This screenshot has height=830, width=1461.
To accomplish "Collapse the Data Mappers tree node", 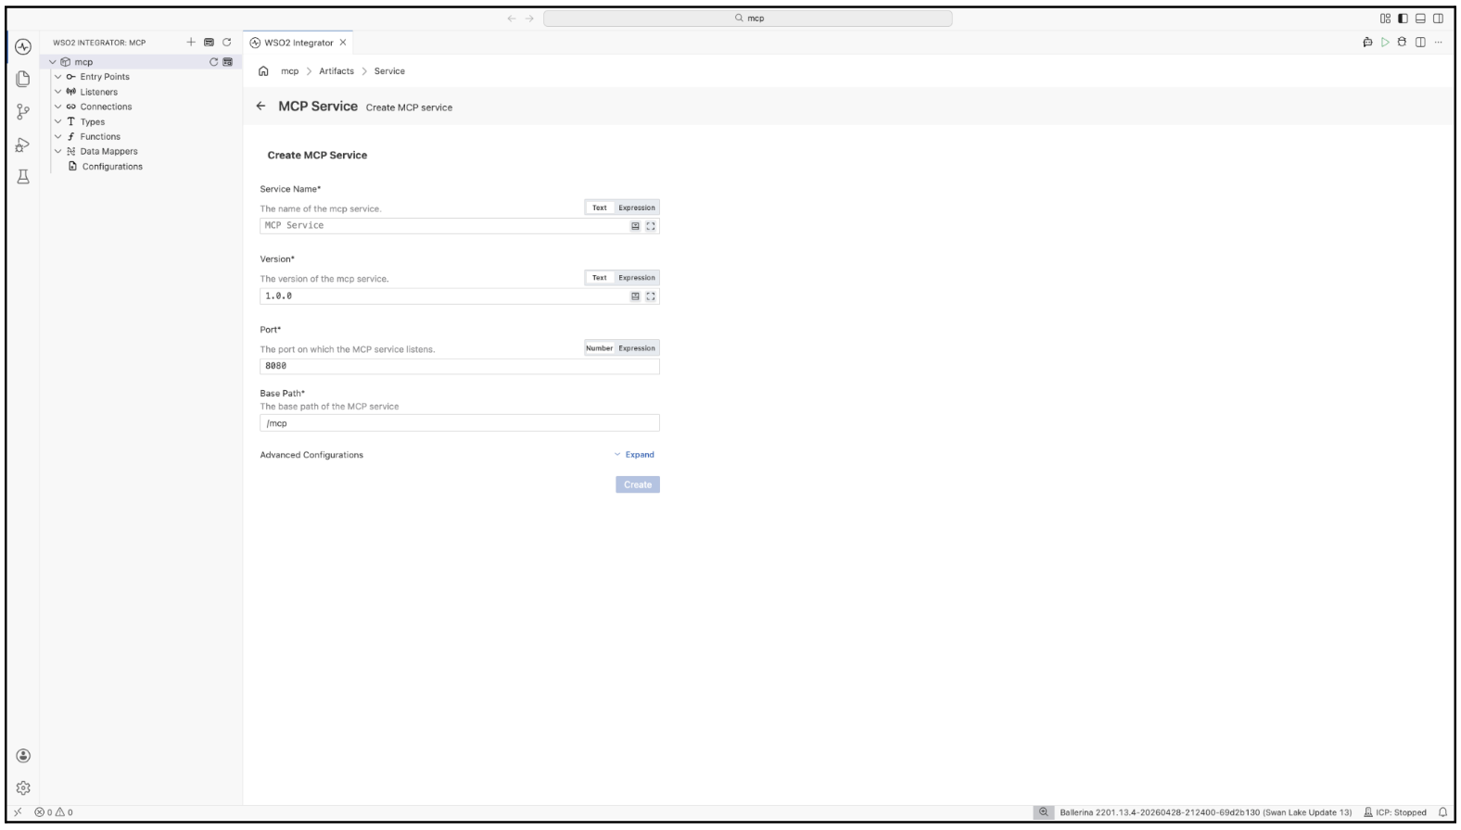I will coord(58,151).
